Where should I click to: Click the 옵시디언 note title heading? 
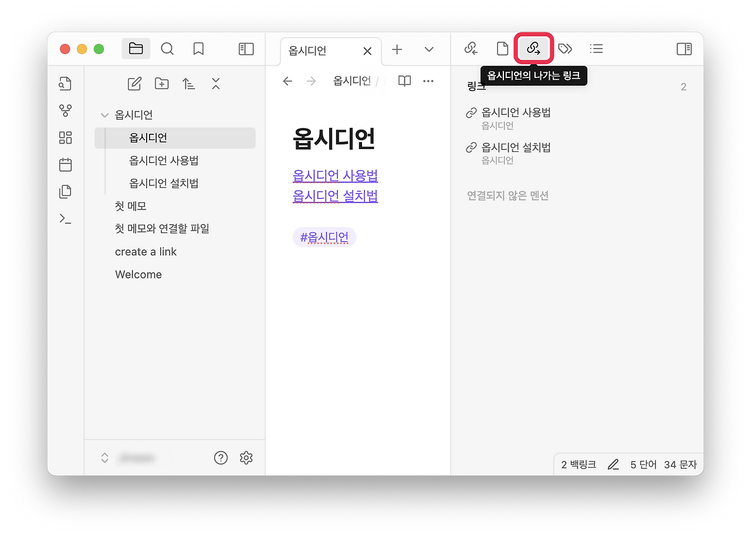coord(334,139)
